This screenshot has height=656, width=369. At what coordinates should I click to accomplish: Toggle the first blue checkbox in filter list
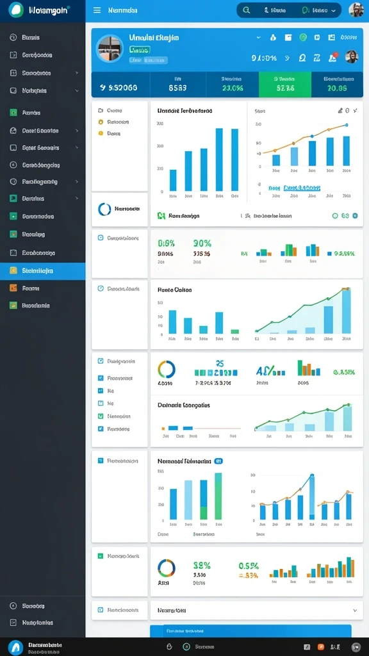101,378
